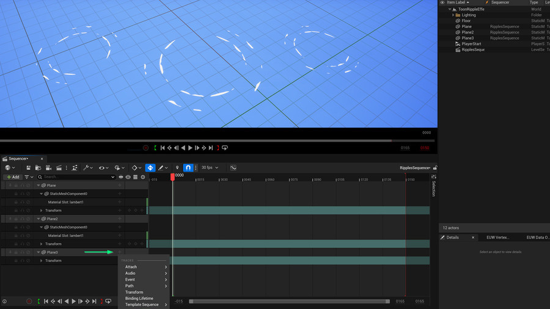Viewport: 550px width, 309px height.
Task: Open the 30 fps frame rate dropdown
Action: click(210, 167)
